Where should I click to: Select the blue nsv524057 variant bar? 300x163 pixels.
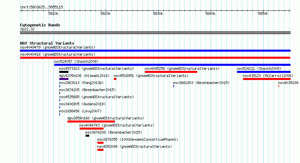(172, 65)
